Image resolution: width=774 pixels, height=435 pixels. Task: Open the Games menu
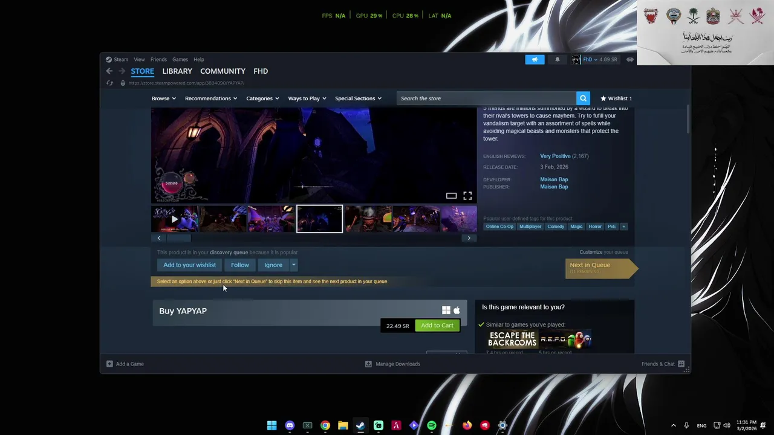click(x=180, y=59)
